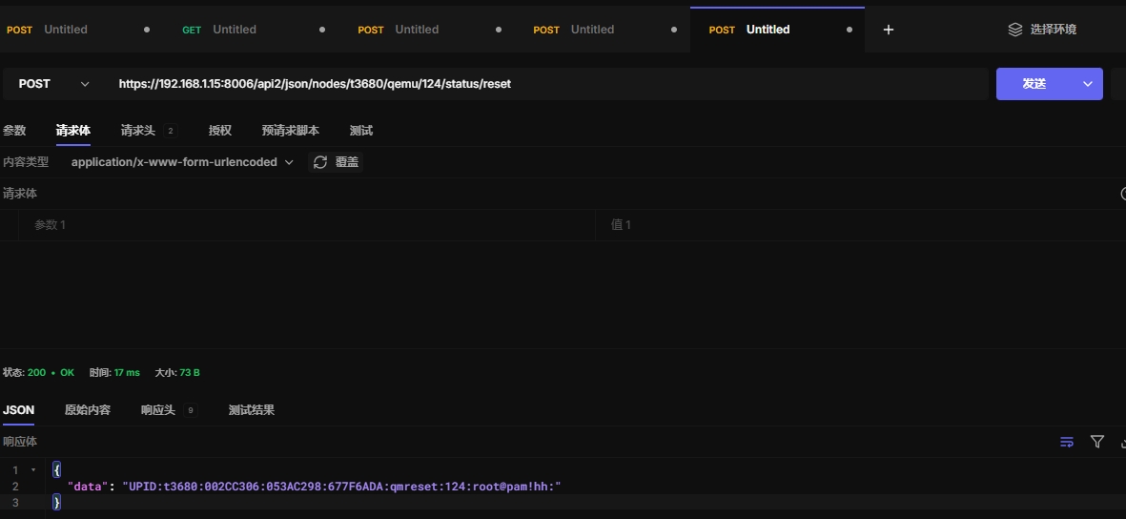Image resolution: width=1126 pixels, height=519 pixels.
Task: Click the environment layers icon
Action: 1015,30
